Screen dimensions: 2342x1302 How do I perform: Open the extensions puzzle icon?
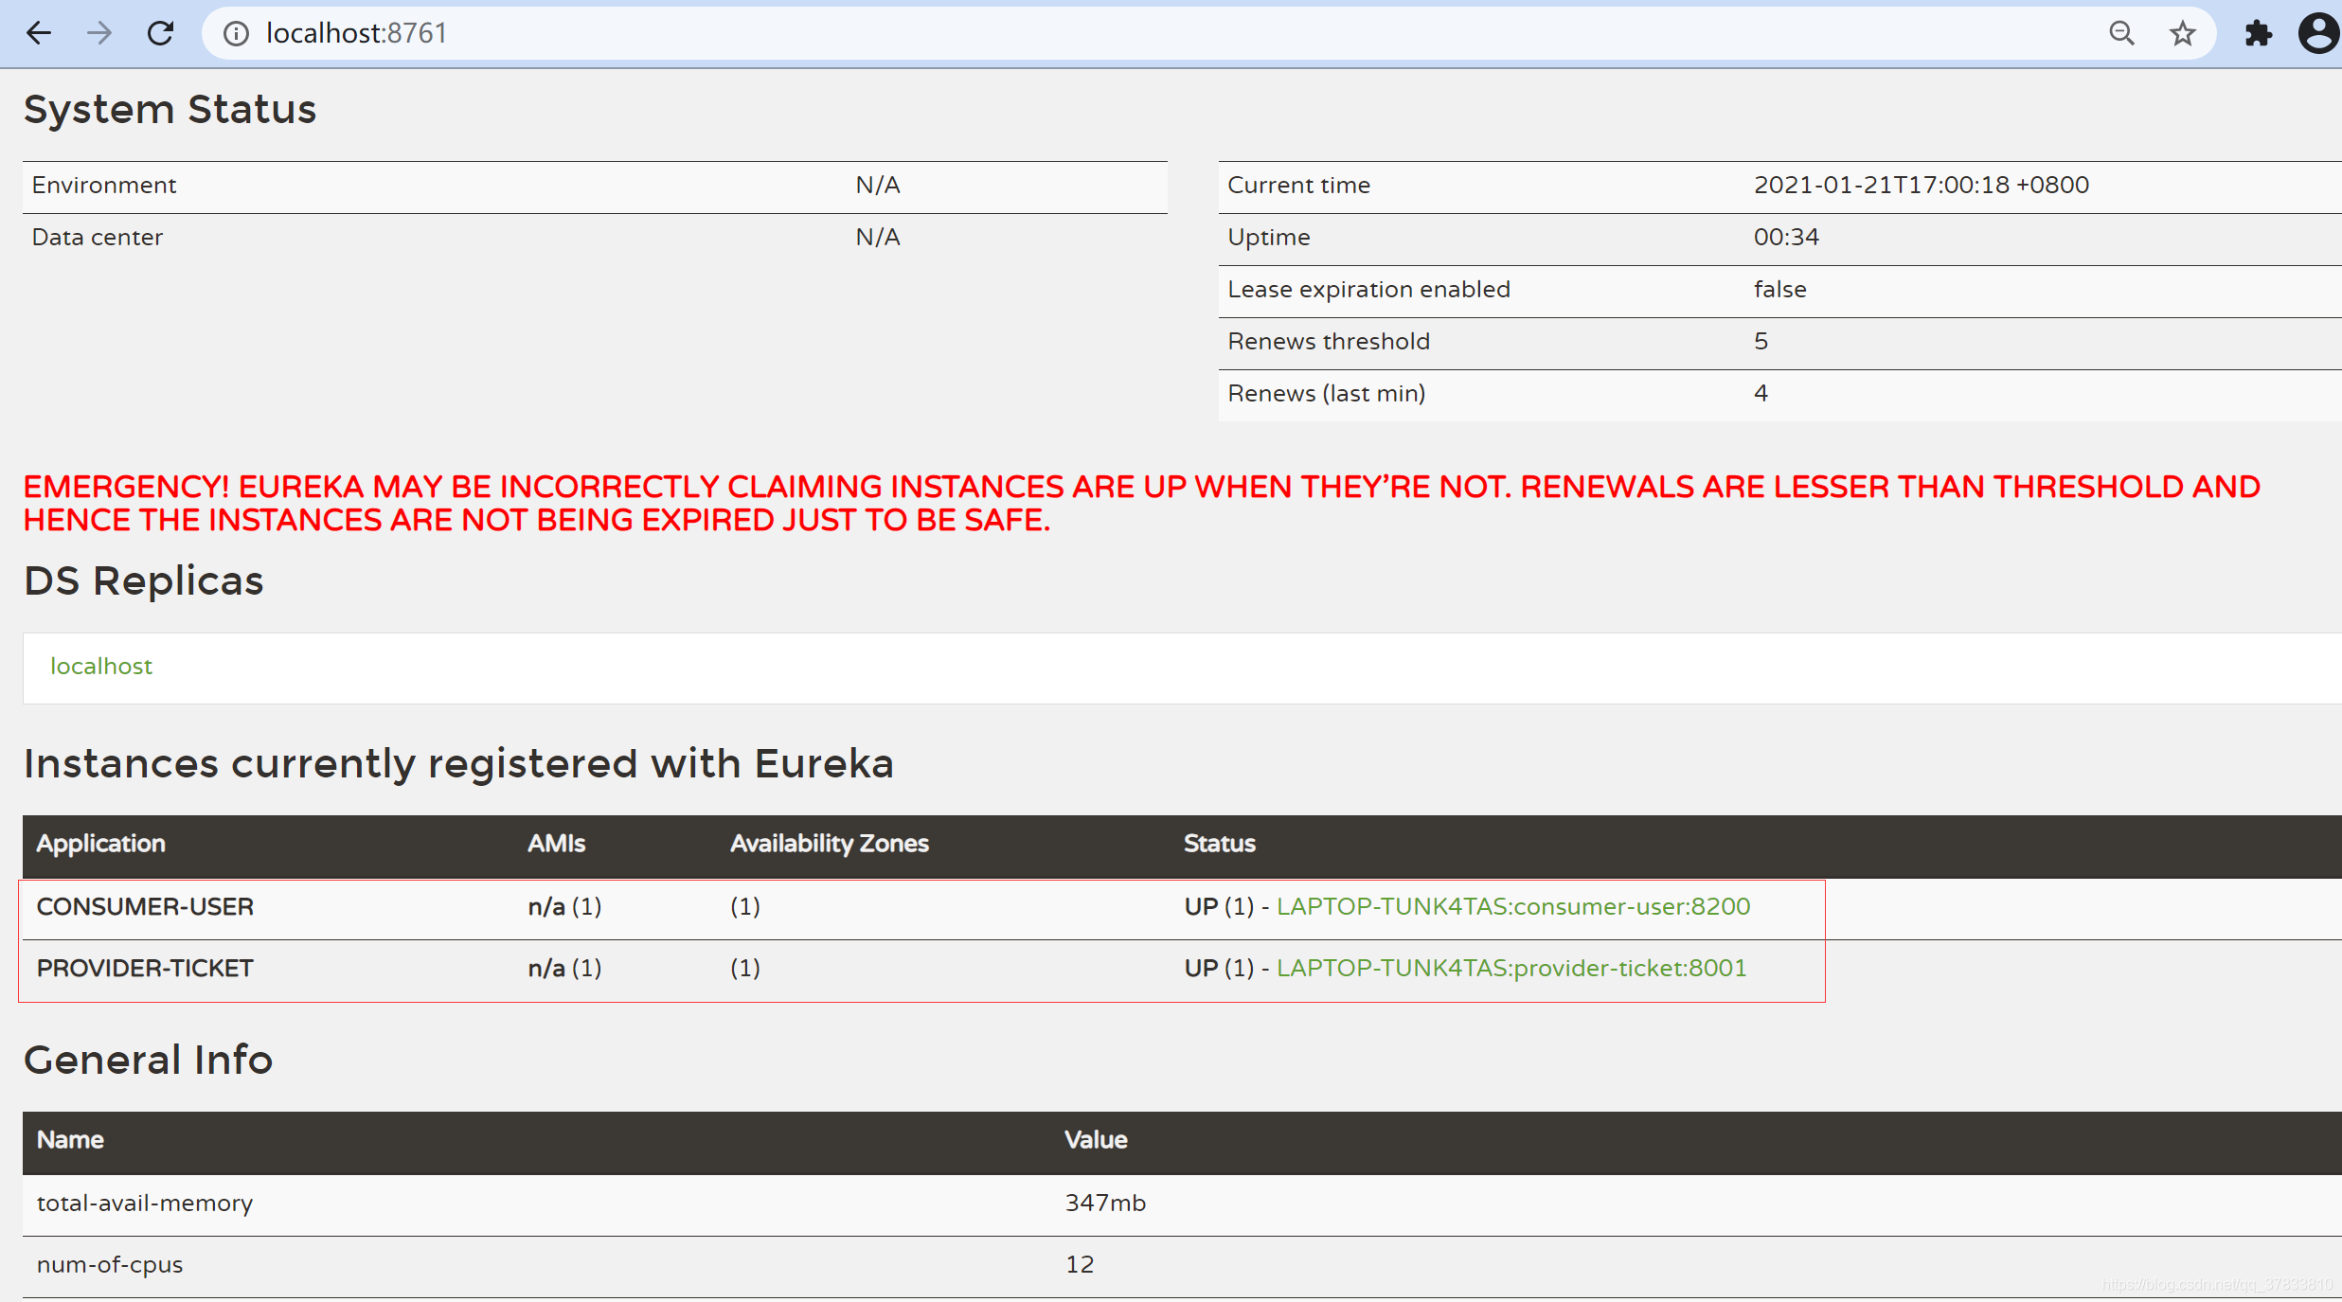pyautogui.click(x=2258, y=34)
